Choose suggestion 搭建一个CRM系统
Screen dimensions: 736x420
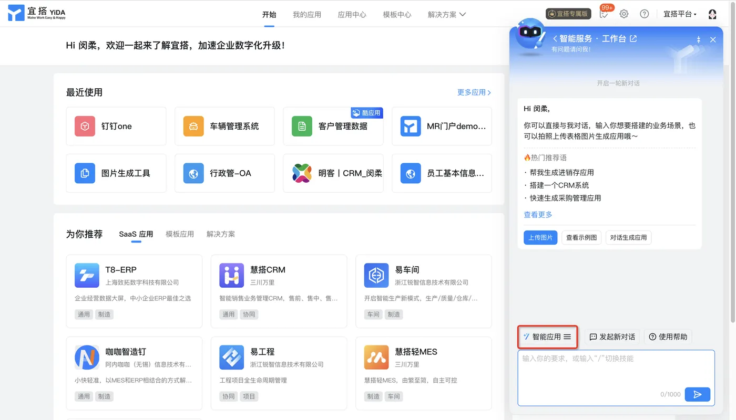[559, 185]
